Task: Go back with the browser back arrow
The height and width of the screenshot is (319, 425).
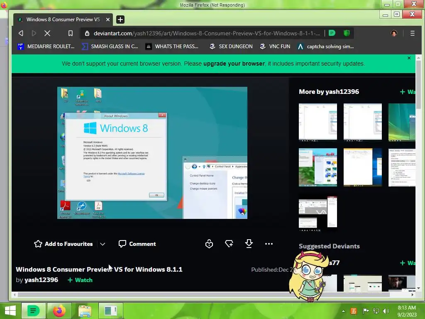Action: 21,33
